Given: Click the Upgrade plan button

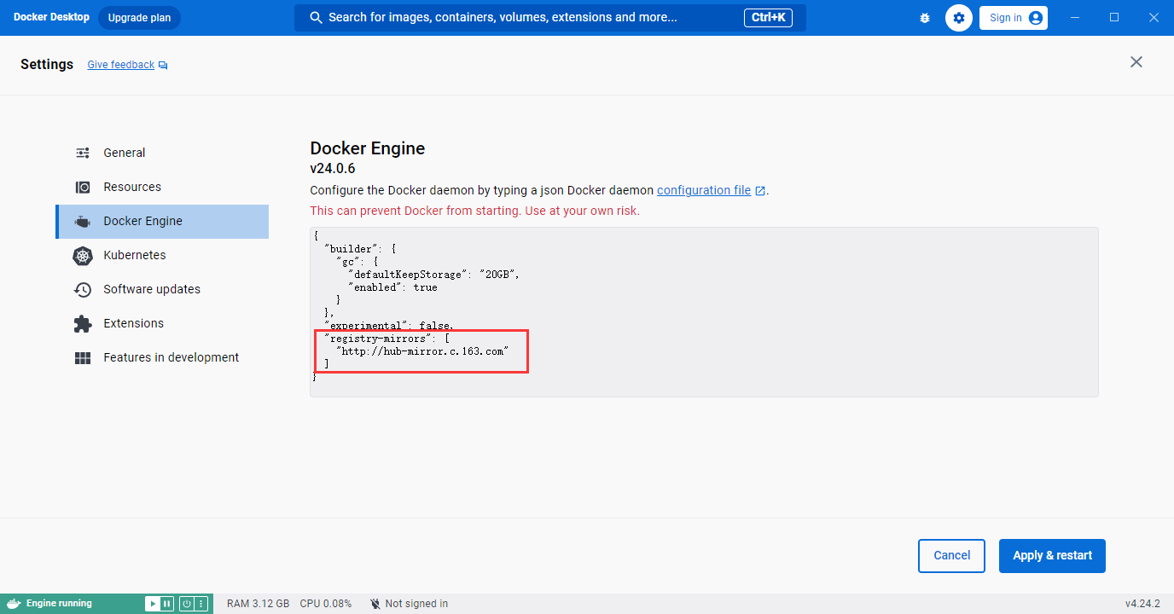Looking at the screenshot, I should (139, 18).
